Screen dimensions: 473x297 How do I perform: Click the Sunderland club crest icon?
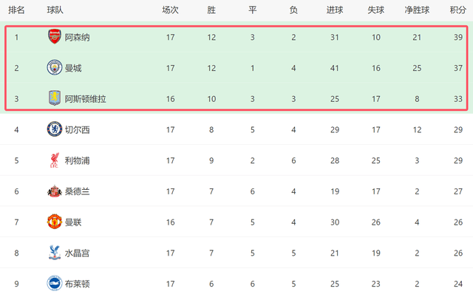(54, 191)
